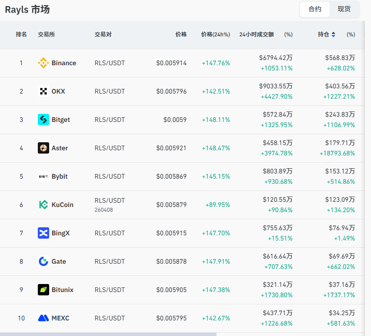Click Binance price $0.005914
The image size is (371, 336).
(171, 63)
